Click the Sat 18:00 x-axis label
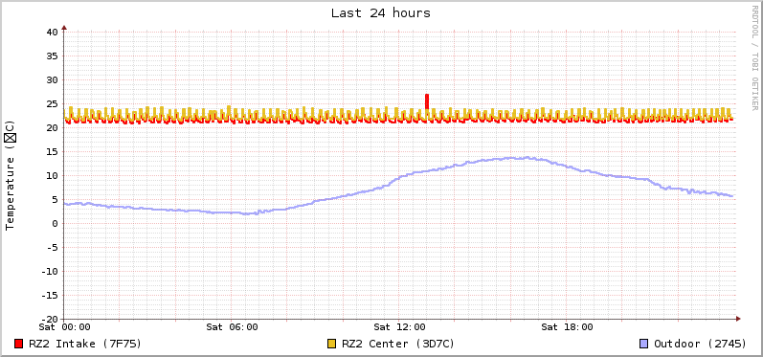Viewport: 763px width, 357px height. tap(567, 327)
